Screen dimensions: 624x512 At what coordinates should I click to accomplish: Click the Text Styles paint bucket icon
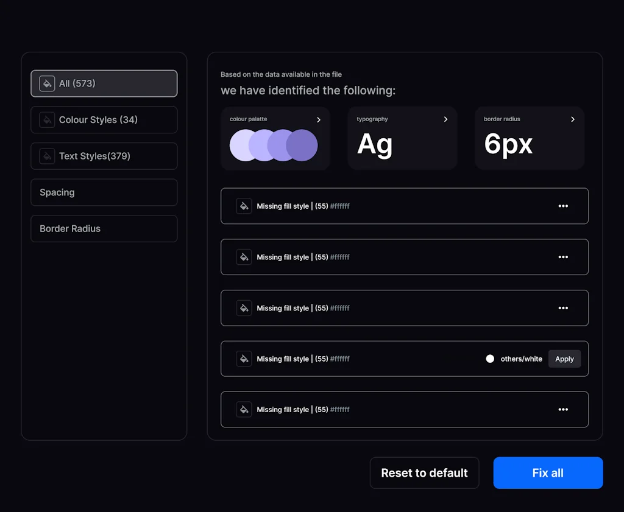click(47, 156)
